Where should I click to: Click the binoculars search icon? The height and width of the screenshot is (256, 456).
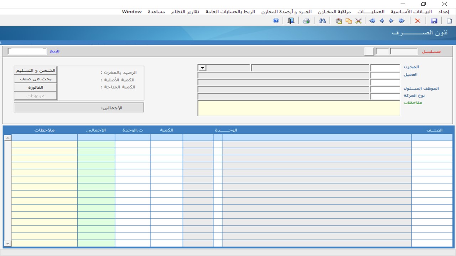click(322, 21)
